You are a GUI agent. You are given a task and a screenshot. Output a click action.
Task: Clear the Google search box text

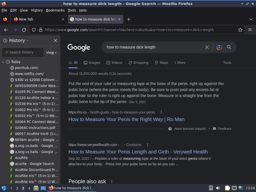click(207, 47)
